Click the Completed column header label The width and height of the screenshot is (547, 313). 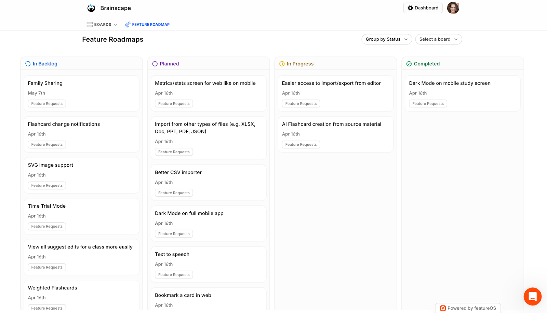coord(427,64)
